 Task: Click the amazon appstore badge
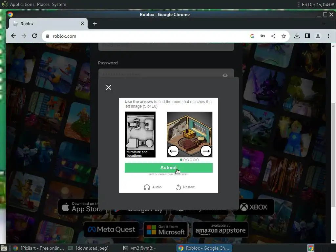click(220, 230)
